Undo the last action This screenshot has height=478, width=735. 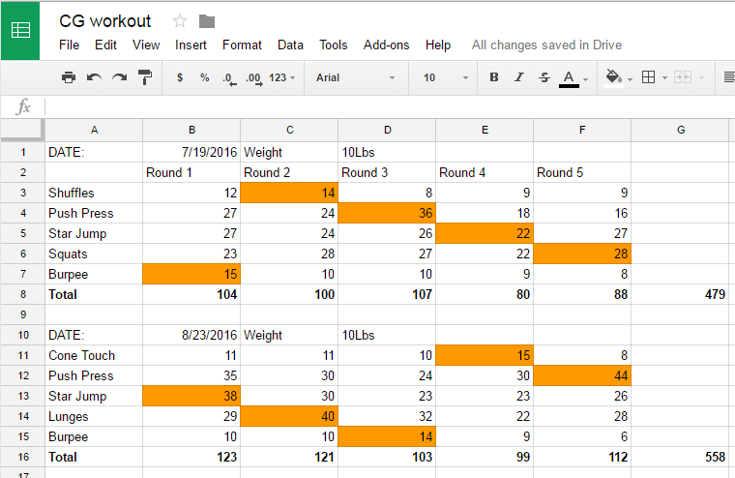coord(94,77)
